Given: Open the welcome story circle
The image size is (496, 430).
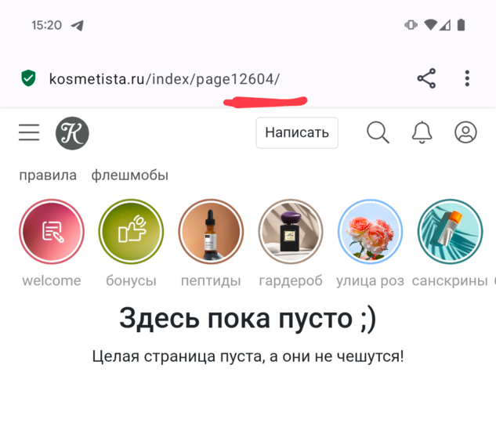Looking at the screenshot, I should (x=52, y=231).
